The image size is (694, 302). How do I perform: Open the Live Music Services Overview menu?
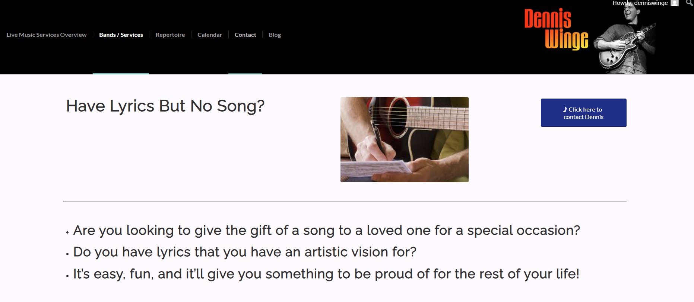47,35
